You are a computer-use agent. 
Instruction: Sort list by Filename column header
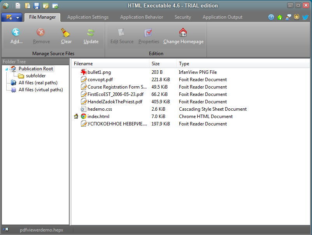click(110, 64)
